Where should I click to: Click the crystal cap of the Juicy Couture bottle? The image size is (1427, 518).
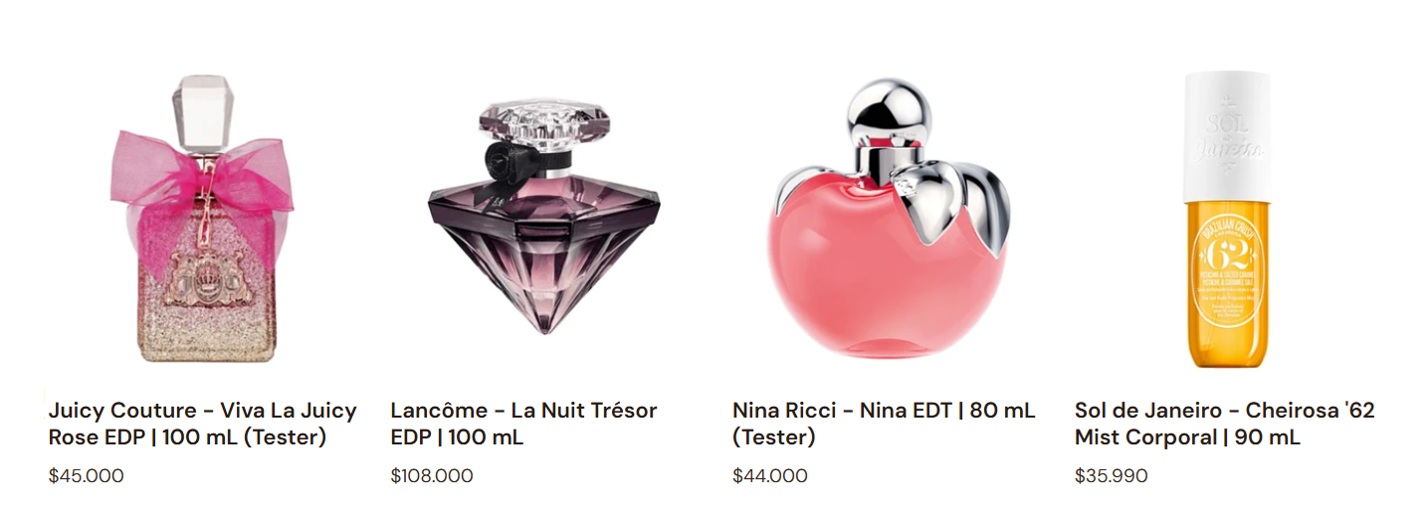pos(200,111)
